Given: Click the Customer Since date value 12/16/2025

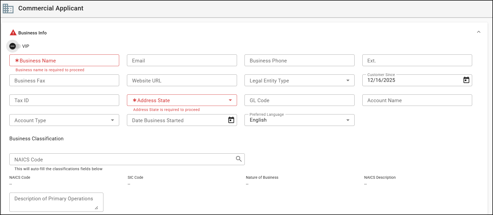Looking at the screenshot, I should pyautogui.click(x=381, y=80).
